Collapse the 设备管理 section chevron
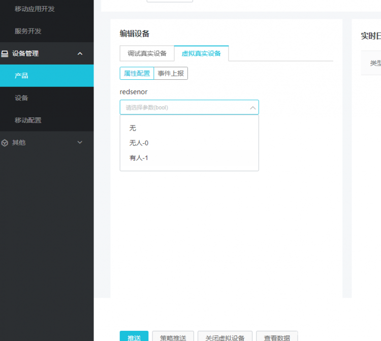Image resolution: width=381 pixels, height=341 pixels. [80, 53]
